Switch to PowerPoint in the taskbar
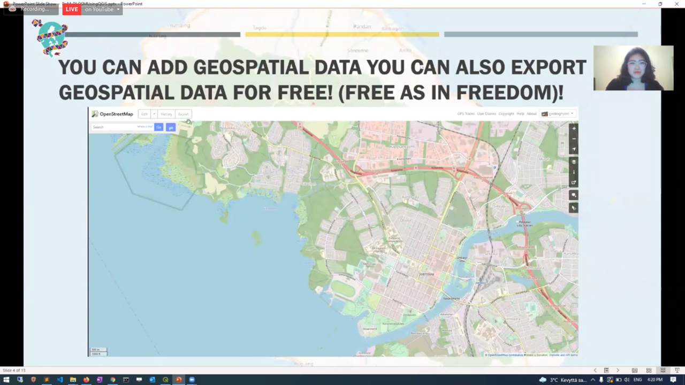The width and height of the screenshot is (685, 385). (179, 380)
